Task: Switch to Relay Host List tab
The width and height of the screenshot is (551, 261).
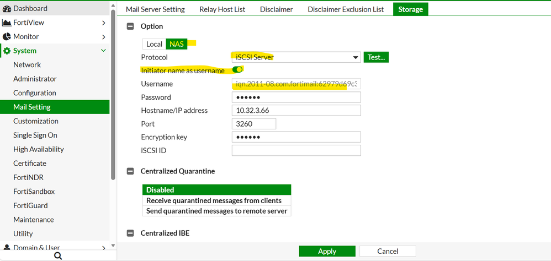Action: 222,9
